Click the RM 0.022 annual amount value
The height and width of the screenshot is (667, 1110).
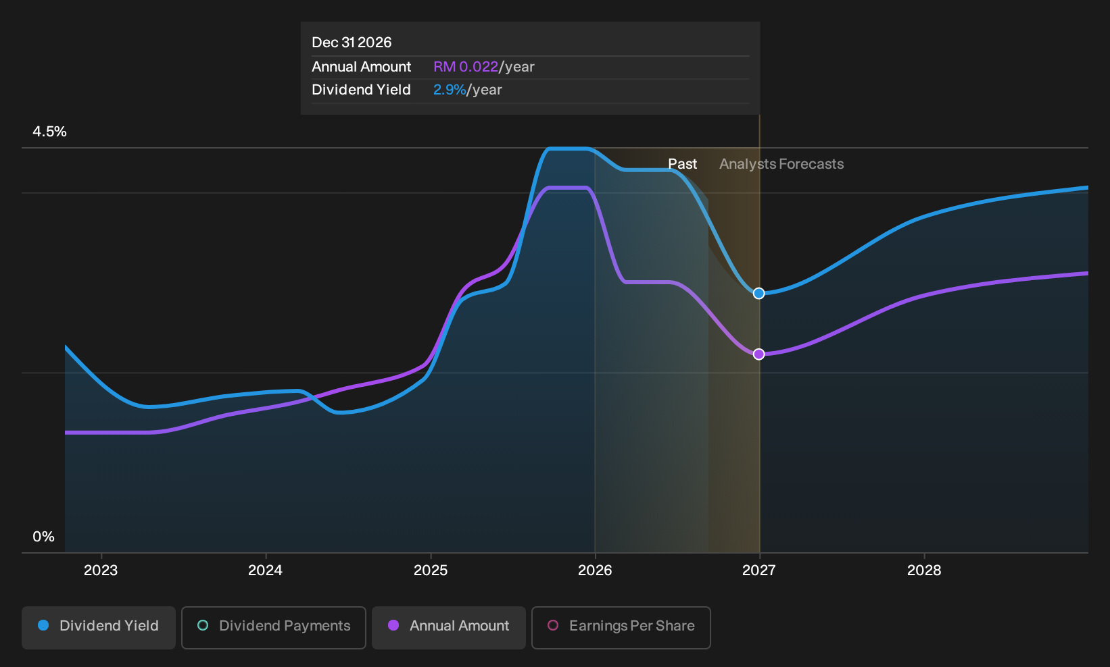coord(466,67)
